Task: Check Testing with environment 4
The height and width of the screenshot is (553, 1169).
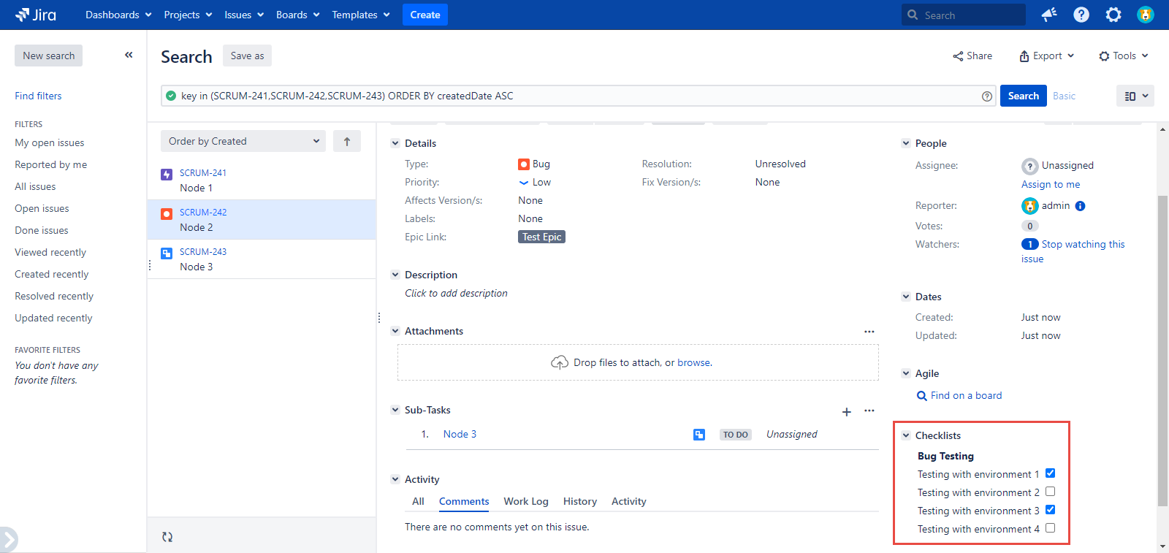Action: coord(1050,528)
